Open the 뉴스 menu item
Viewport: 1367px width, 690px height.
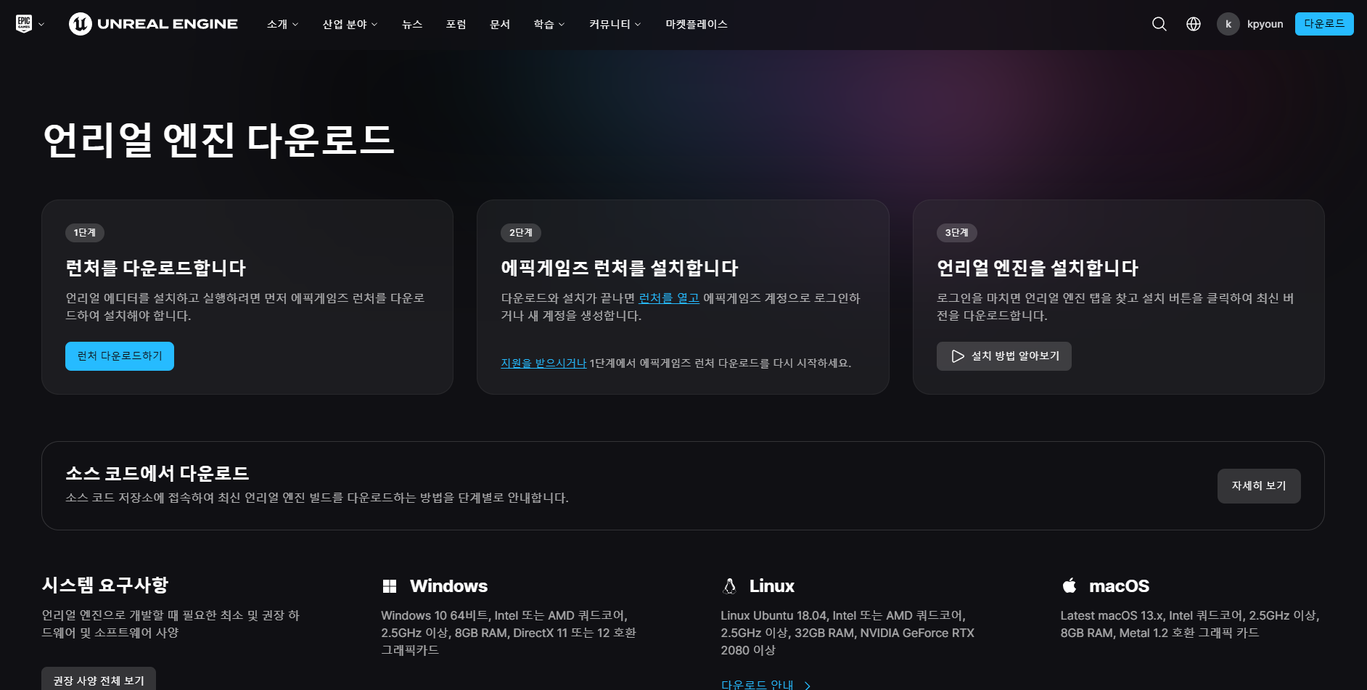click(412, 24)
